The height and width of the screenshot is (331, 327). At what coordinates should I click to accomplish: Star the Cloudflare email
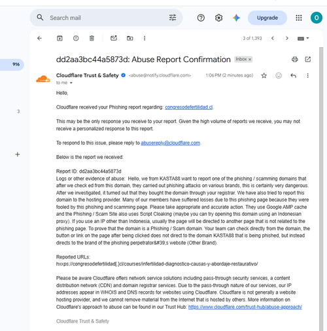click(x=264, y=76)
